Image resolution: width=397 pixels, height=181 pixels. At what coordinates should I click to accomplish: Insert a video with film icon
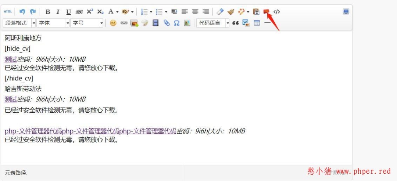(x=155, y=23)
